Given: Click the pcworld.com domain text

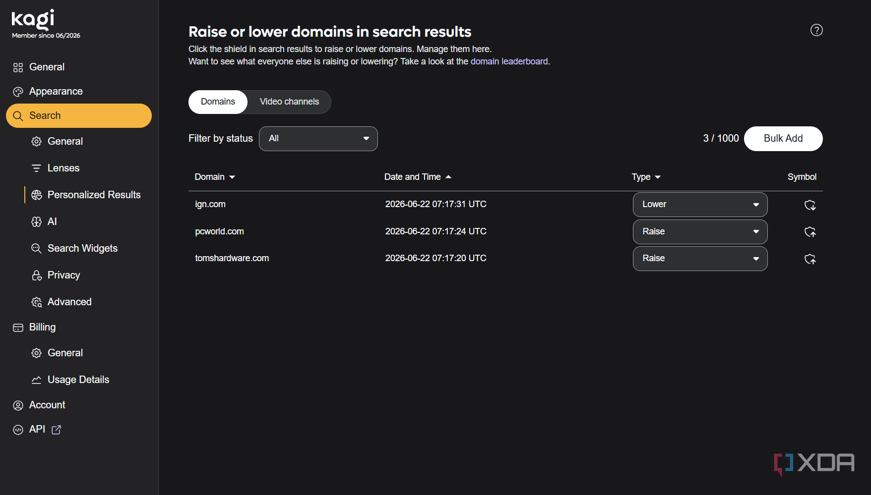Looking at the screenshot, I should [219, 231].
